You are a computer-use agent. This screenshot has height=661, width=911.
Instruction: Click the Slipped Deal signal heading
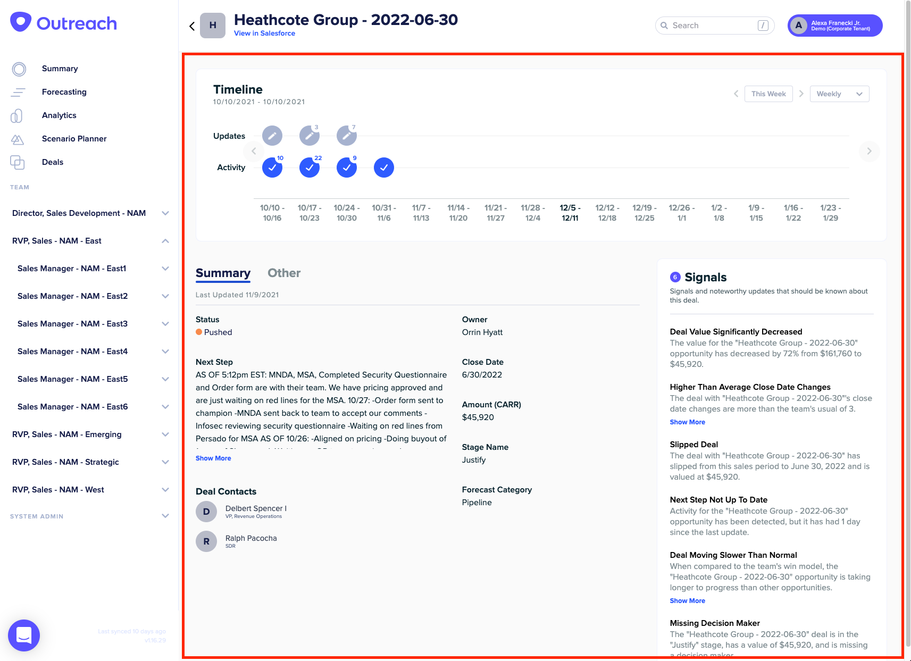pos(694,445)
